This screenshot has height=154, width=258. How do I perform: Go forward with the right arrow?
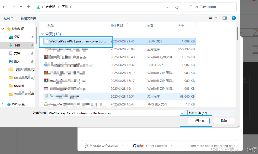[13, 7]
